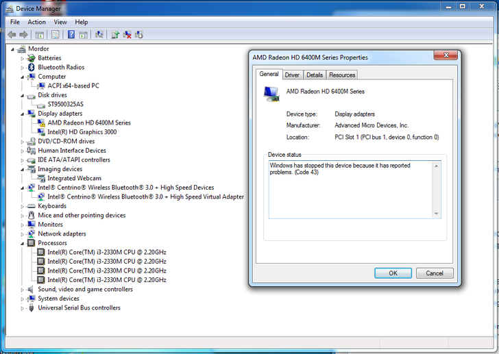Select the first i3-2330M CPU entry
The height and width of the screenshot is (354, 499).
pyautogui.click(x=107, y=252)
